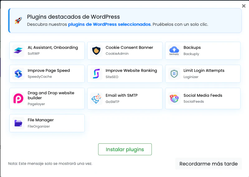Screen dimensions: 249x177
Task: Select the Backups card title
Action: pos(192,48)
